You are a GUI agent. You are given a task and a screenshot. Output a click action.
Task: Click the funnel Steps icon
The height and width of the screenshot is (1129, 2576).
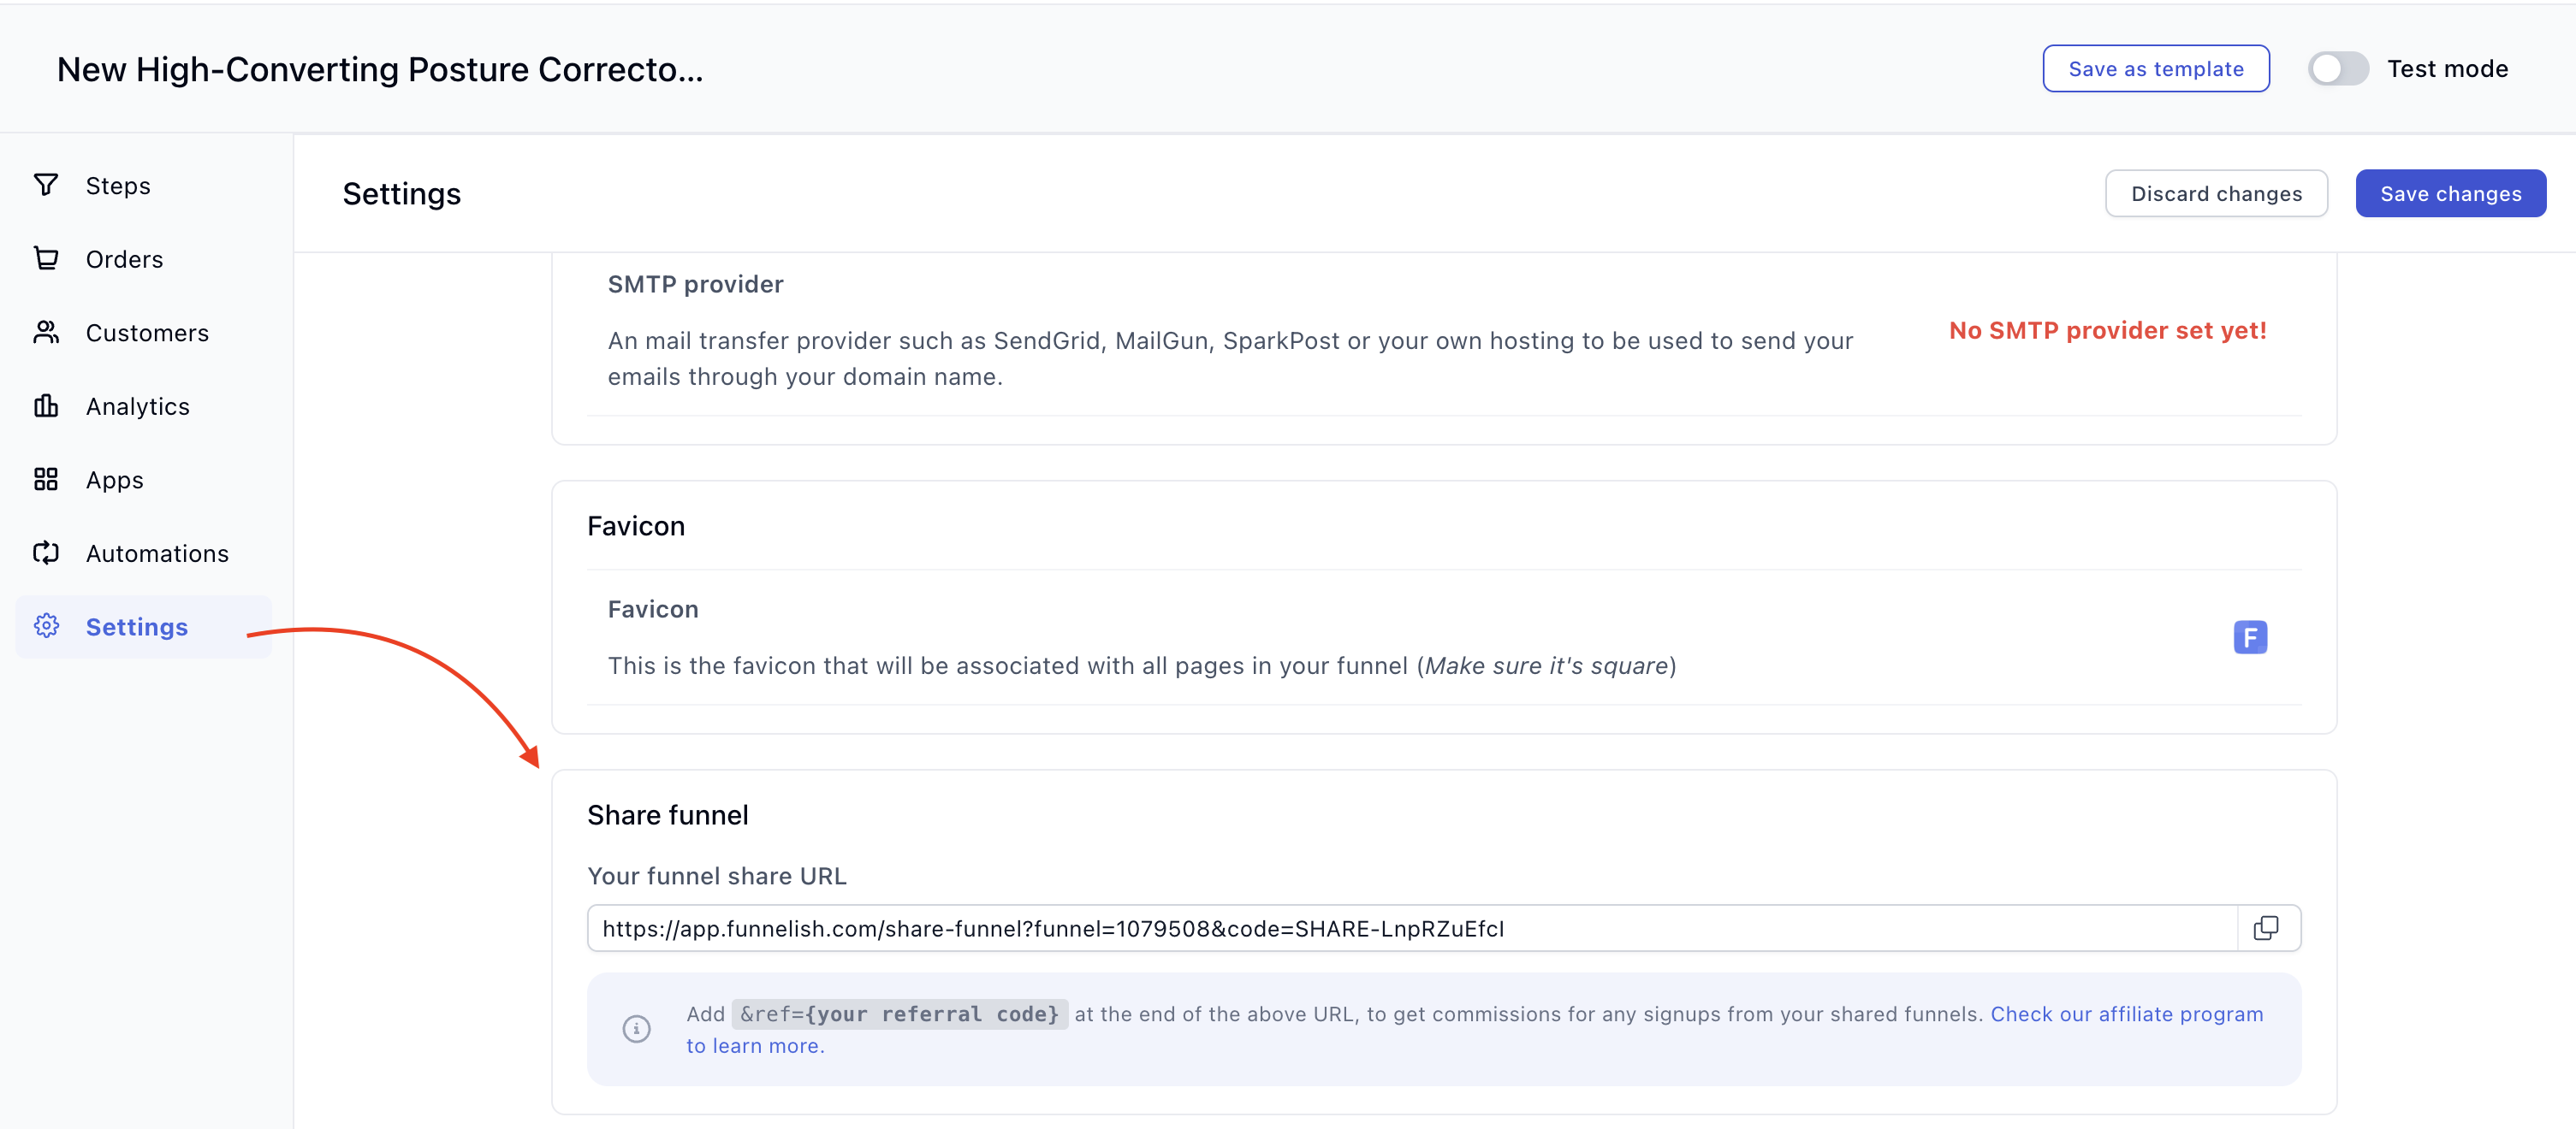pyautogui.click(x=46, y=185)
